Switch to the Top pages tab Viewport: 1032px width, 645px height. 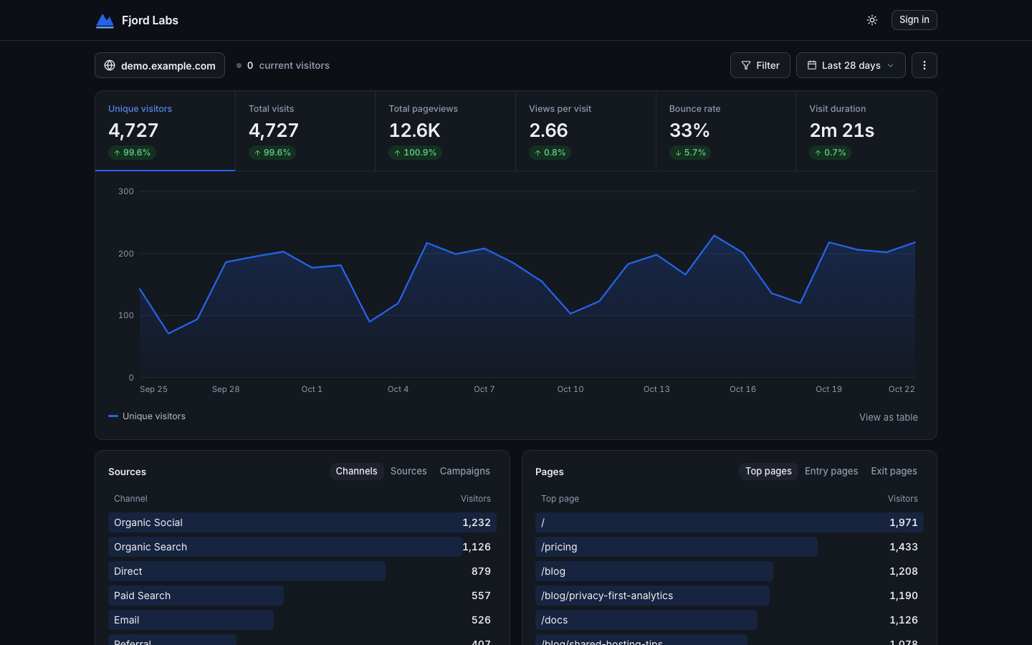tap(768, 471)
